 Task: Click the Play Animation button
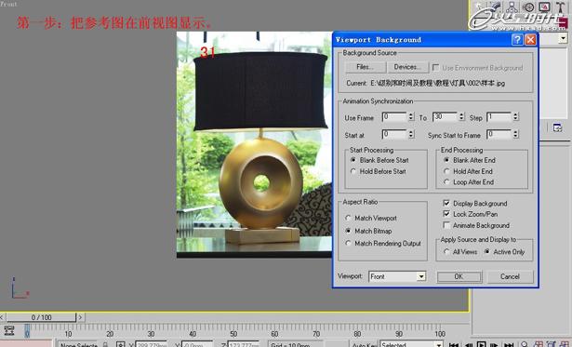pyautogui.click(x=481, y=344)
